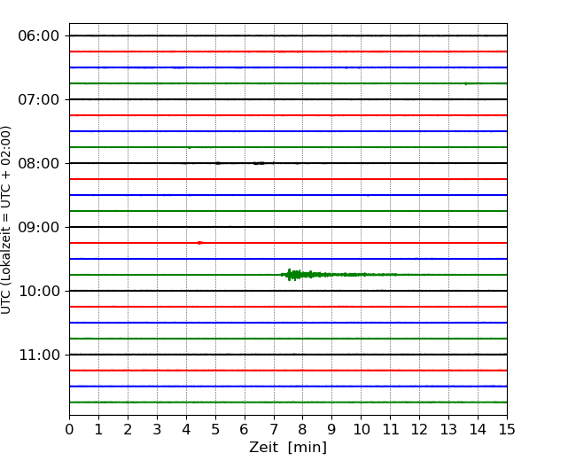Click the x-axis tick label 5
Screen dimensions: 576x461
pos(215,429)
